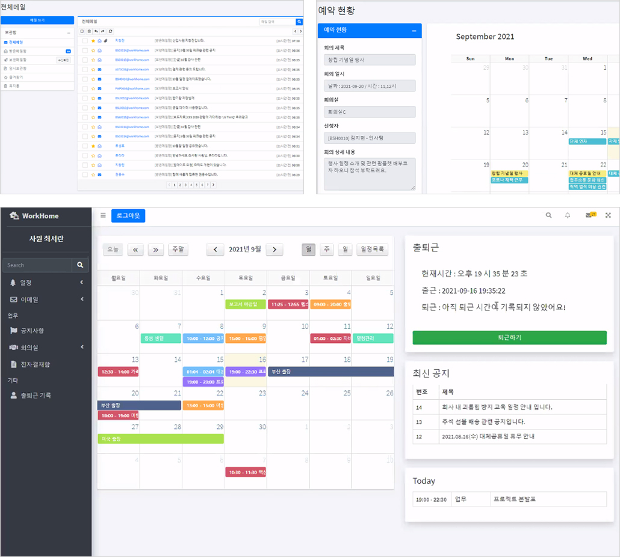Collapse the 예약 현황 panel with minus
This screenshot has height=557, width=620.
414,31
